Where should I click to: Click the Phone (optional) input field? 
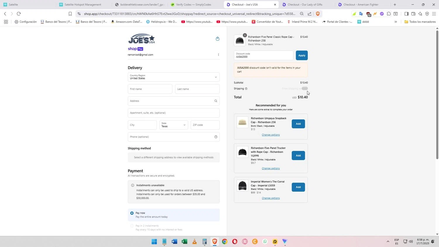click(x=174, y=137)
